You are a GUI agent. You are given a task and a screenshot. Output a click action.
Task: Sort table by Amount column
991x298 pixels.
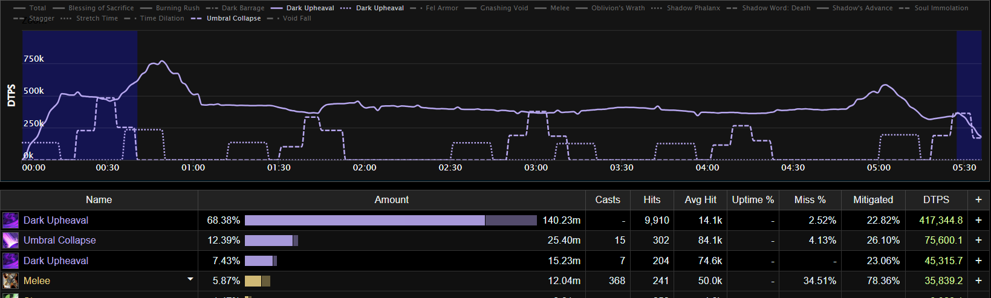(x=392, y=200)
